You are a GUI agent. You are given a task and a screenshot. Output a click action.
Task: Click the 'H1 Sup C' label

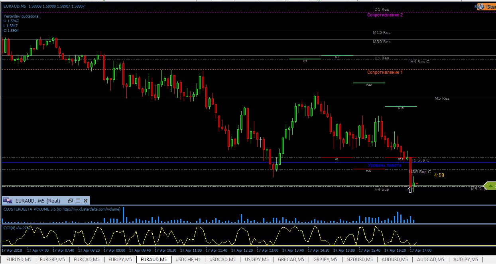(420, 160)
